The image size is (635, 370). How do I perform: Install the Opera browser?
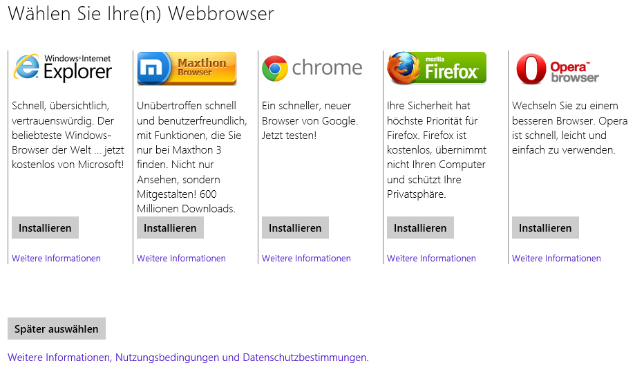[545, 228]
